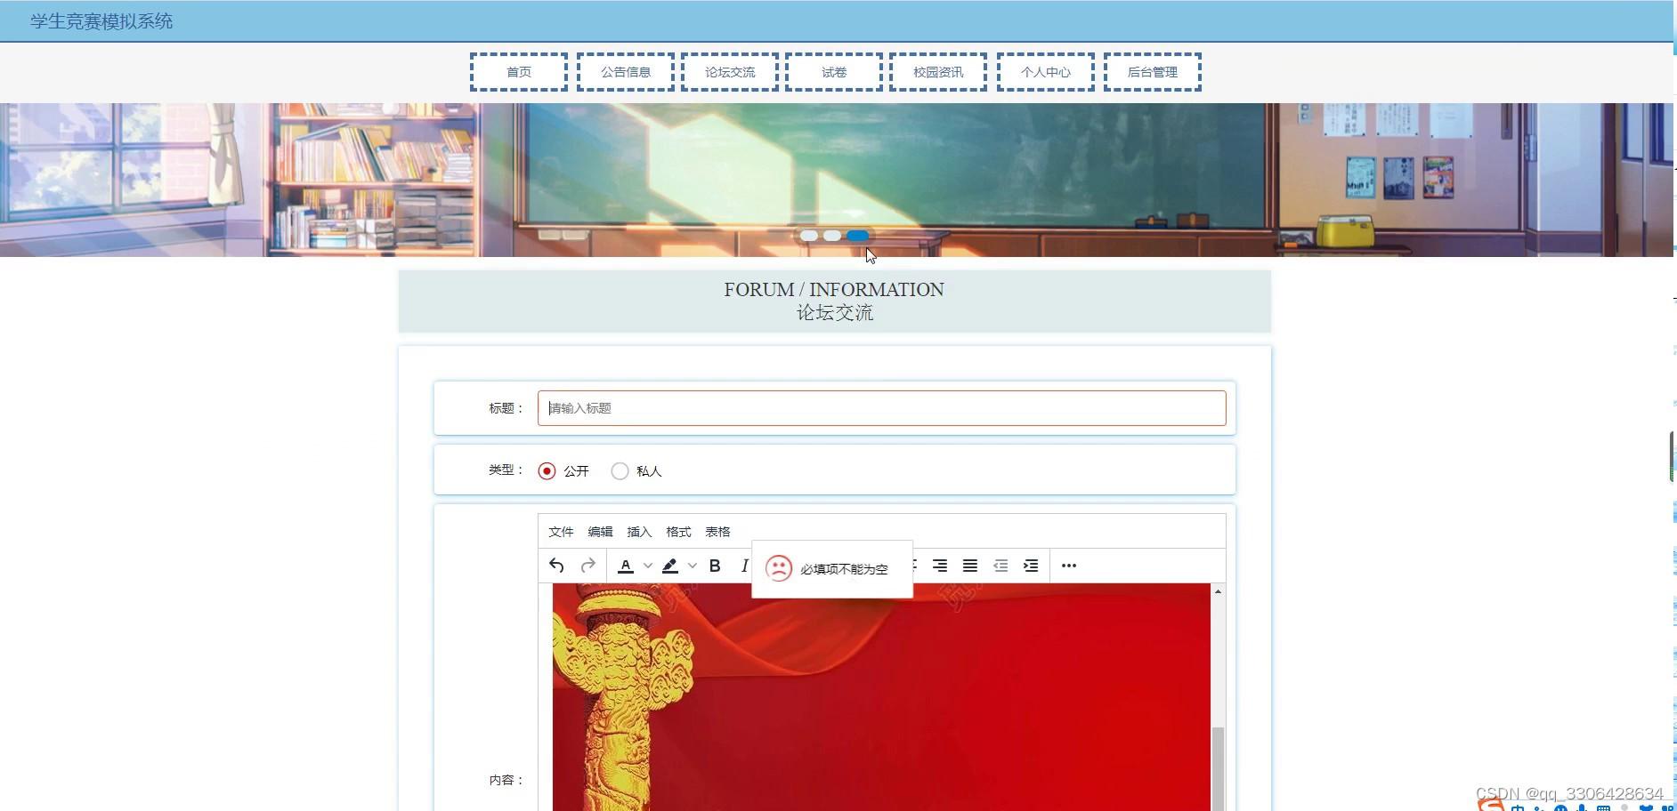Click the 学生竞赛模拟系统 header title

[101, 21]
